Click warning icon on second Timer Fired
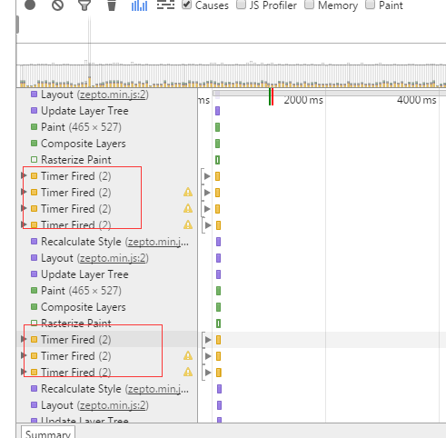The height and width of the screenshot is (438, 446). pyautogui.click(x=188, y=192)
